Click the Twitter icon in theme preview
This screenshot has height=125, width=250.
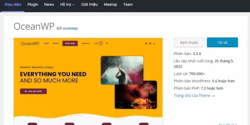click(146, 43)
